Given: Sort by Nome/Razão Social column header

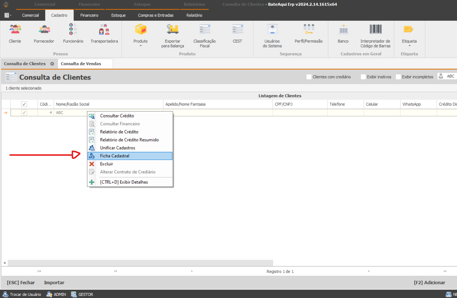Looking at the screenshot, I should coord(109,104).
